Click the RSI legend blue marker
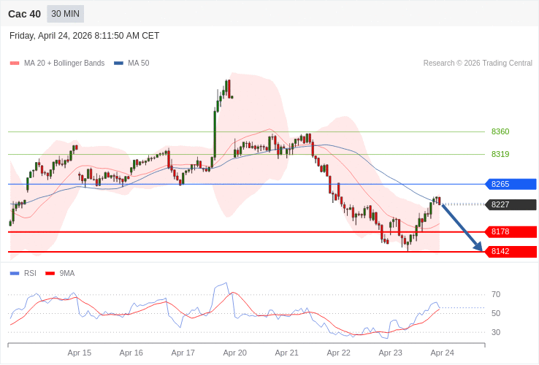The width and height of the screenshot is (539, 365). pos(15,274)
